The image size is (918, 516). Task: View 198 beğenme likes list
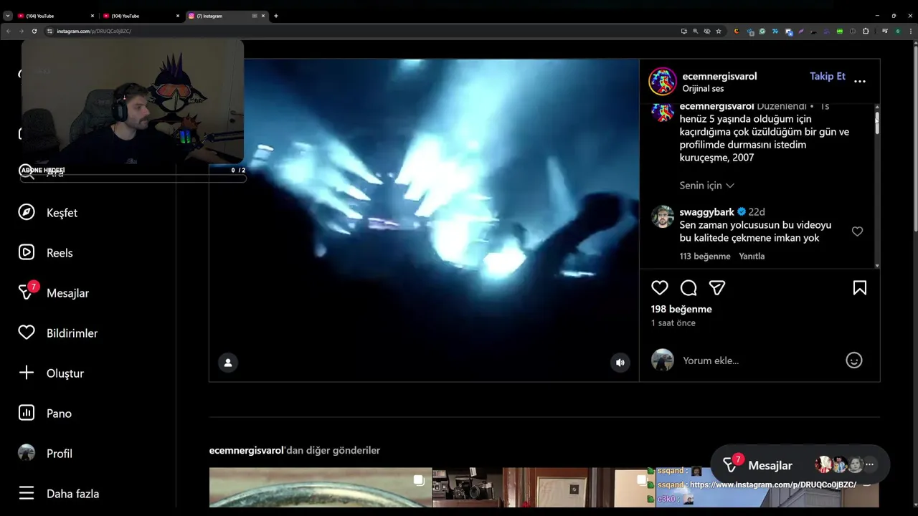click(x=681, y=309)
